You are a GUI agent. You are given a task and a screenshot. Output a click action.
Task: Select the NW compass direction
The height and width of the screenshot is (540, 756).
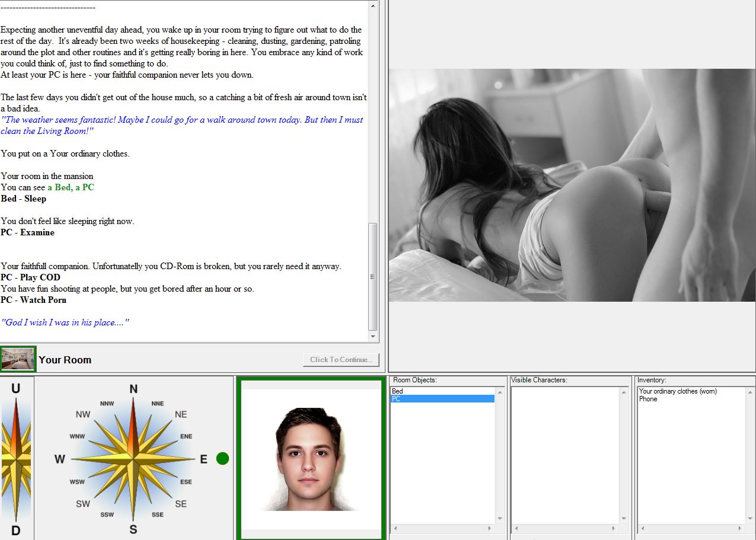coord(83,414)
